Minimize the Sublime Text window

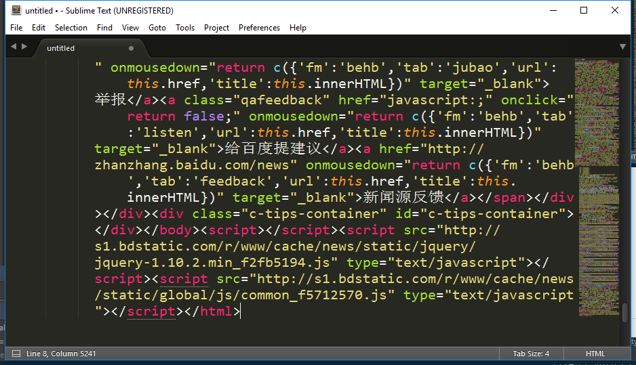coord(553,11)
